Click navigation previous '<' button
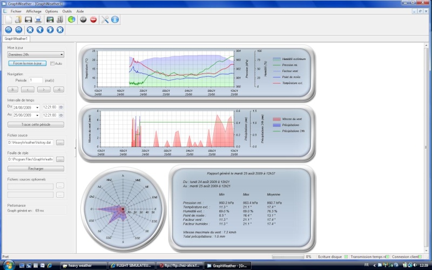 click(x=28, y=89)
